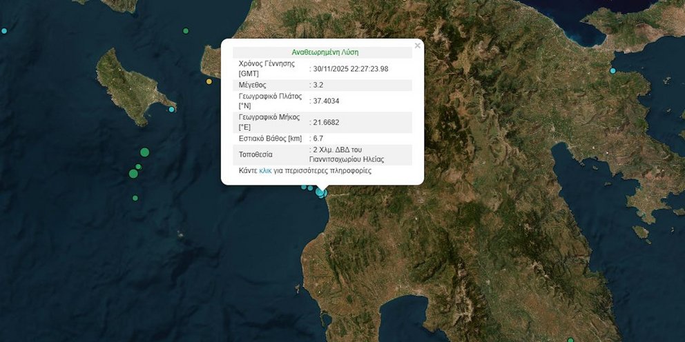Click the 'Αναθεωρημένη Λύση' popup header

[x=325, y=52]
